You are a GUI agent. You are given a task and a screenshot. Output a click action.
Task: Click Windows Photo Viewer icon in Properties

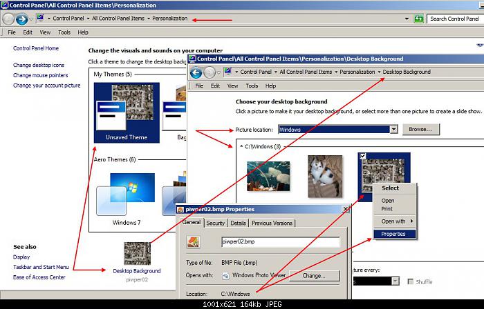tap(226, 275)
